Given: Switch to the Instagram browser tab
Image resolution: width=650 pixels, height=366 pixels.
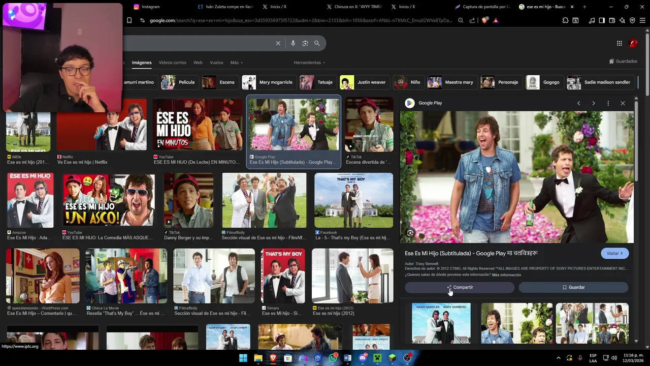Looking at the screenshot, I should coord(160,7).
